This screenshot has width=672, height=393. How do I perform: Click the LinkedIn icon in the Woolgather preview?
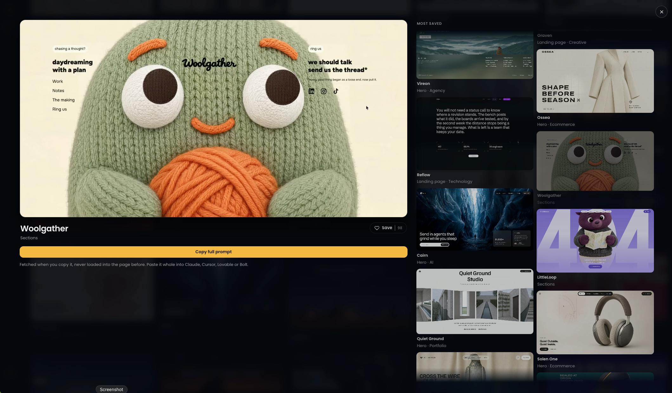pyautogui.click(x=311, y=91)
